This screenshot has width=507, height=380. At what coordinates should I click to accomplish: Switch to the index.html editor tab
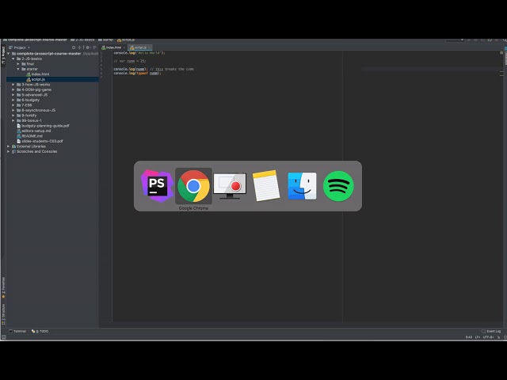pos(112,47)
